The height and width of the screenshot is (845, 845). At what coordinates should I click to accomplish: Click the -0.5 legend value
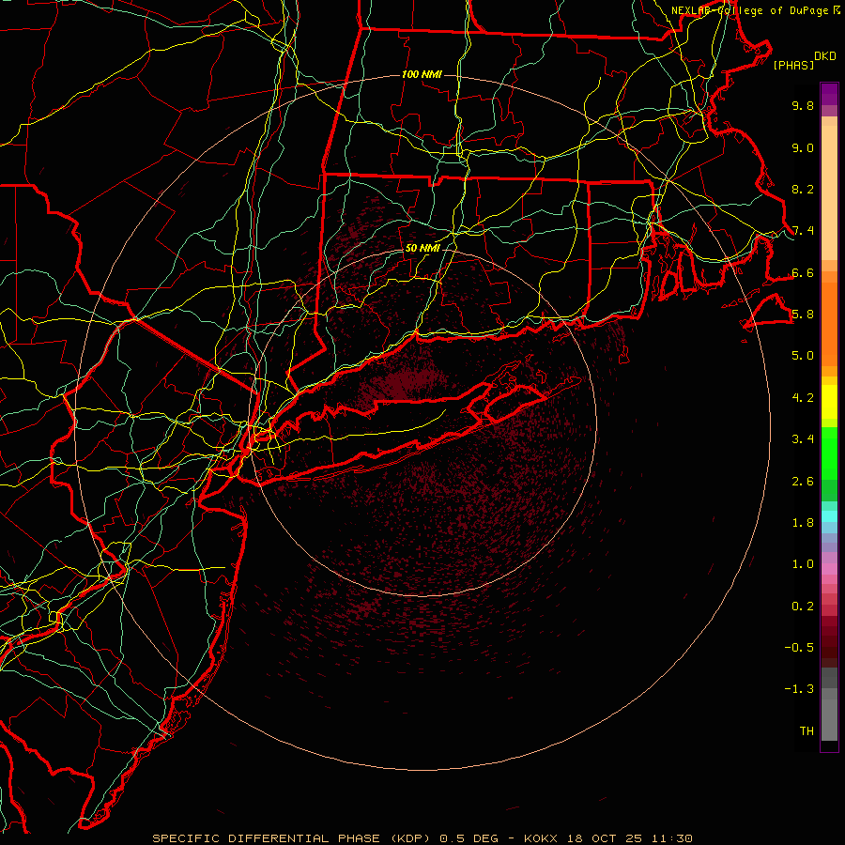tap(799, 648)
